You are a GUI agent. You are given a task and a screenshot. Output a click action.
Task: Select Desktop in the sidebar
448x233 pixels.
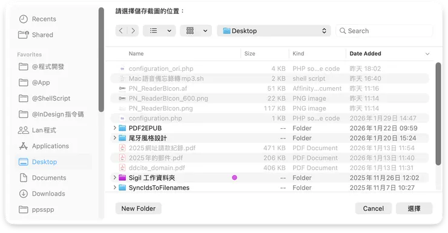tap(44, 162)
